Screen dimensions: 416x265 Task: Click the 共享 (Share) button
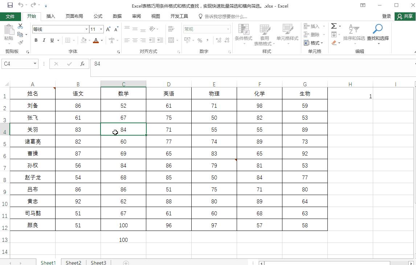click(404, 16)
